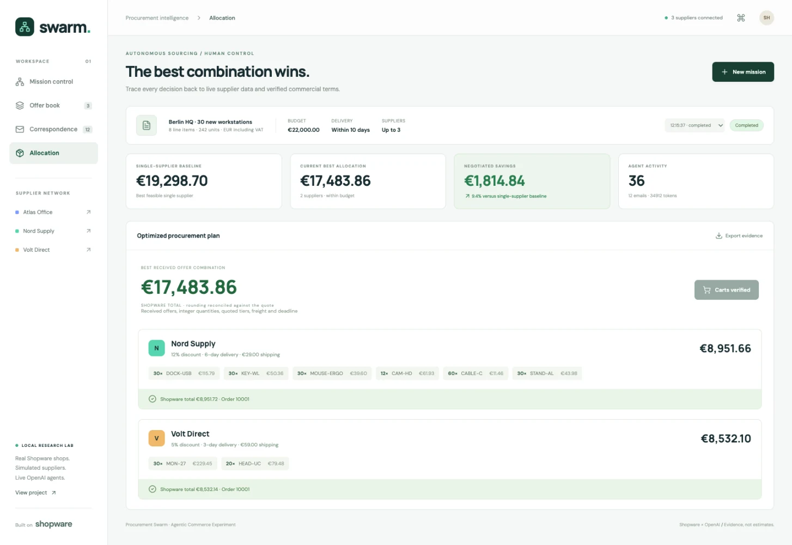Click the Export evidence download icon

pyautogui.click(x=718, y=236)
